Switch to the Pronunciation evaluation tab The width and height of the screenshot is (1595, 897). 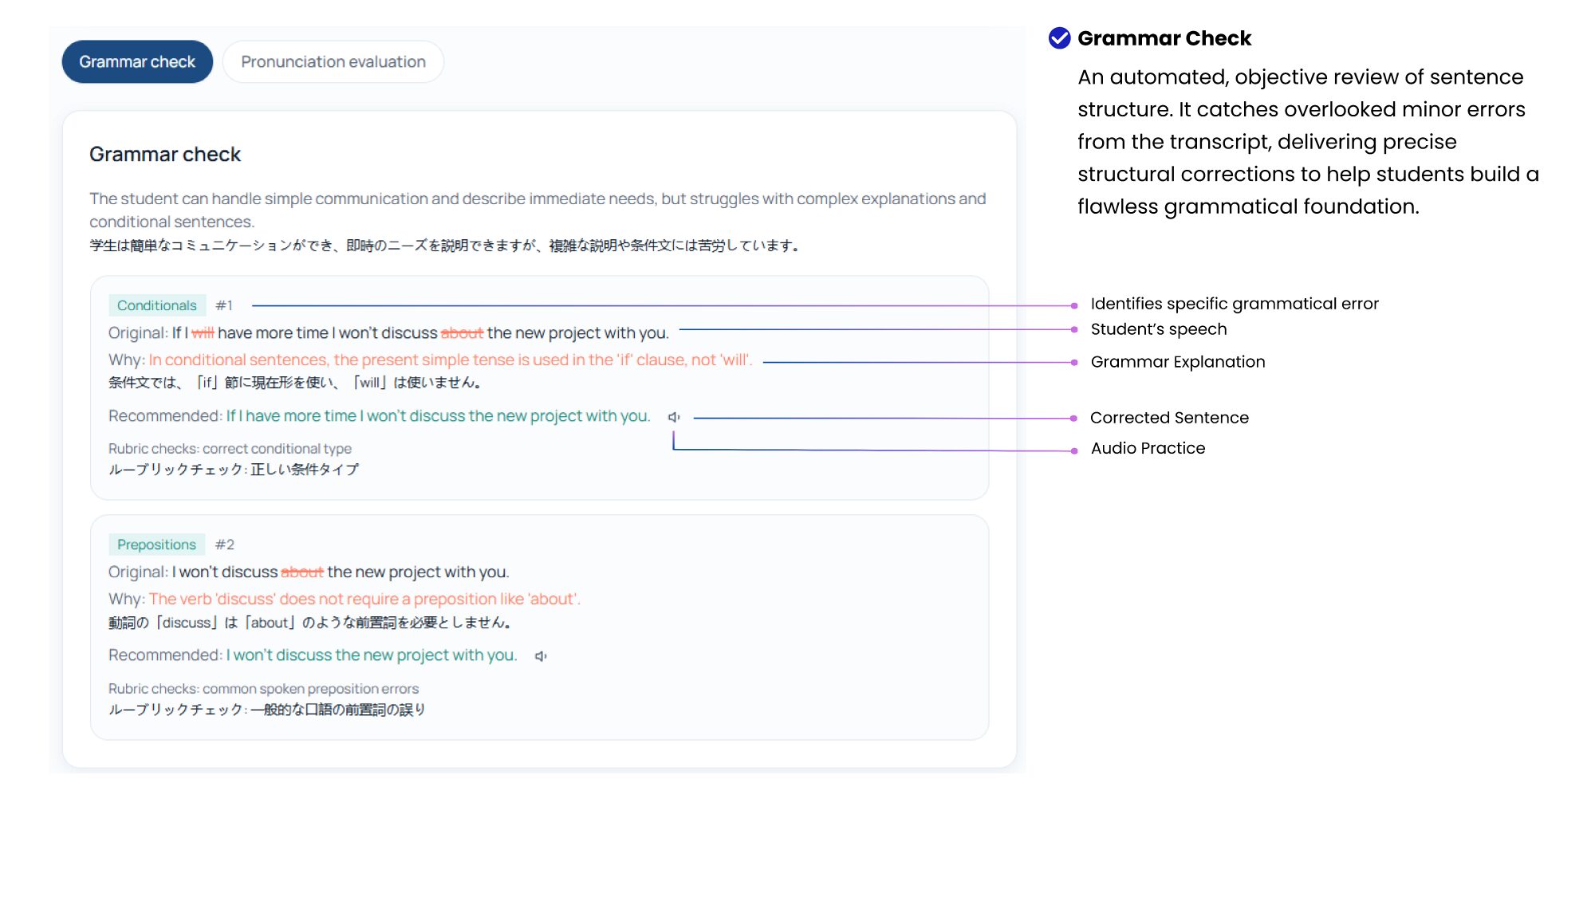pyautogui.click(x=333, y=61)
